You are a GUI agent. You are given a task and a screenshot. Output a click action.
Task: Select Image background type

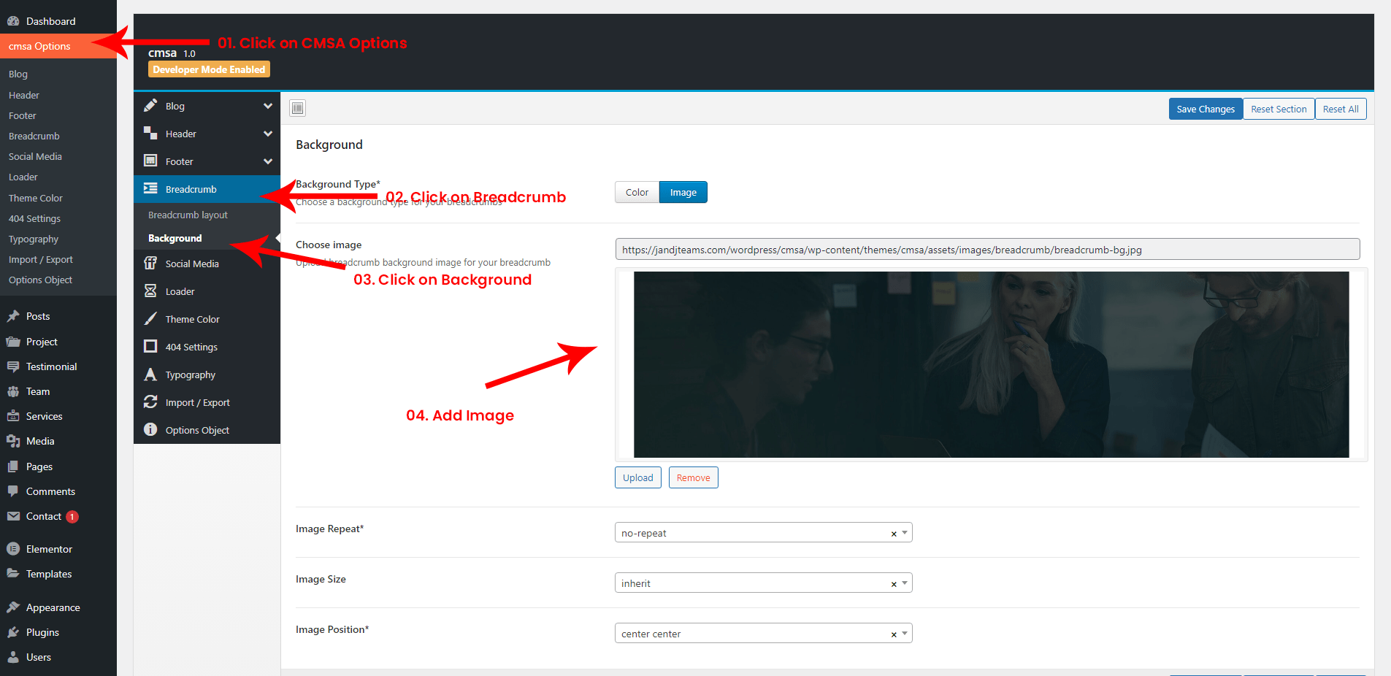[x=683, y=193]
